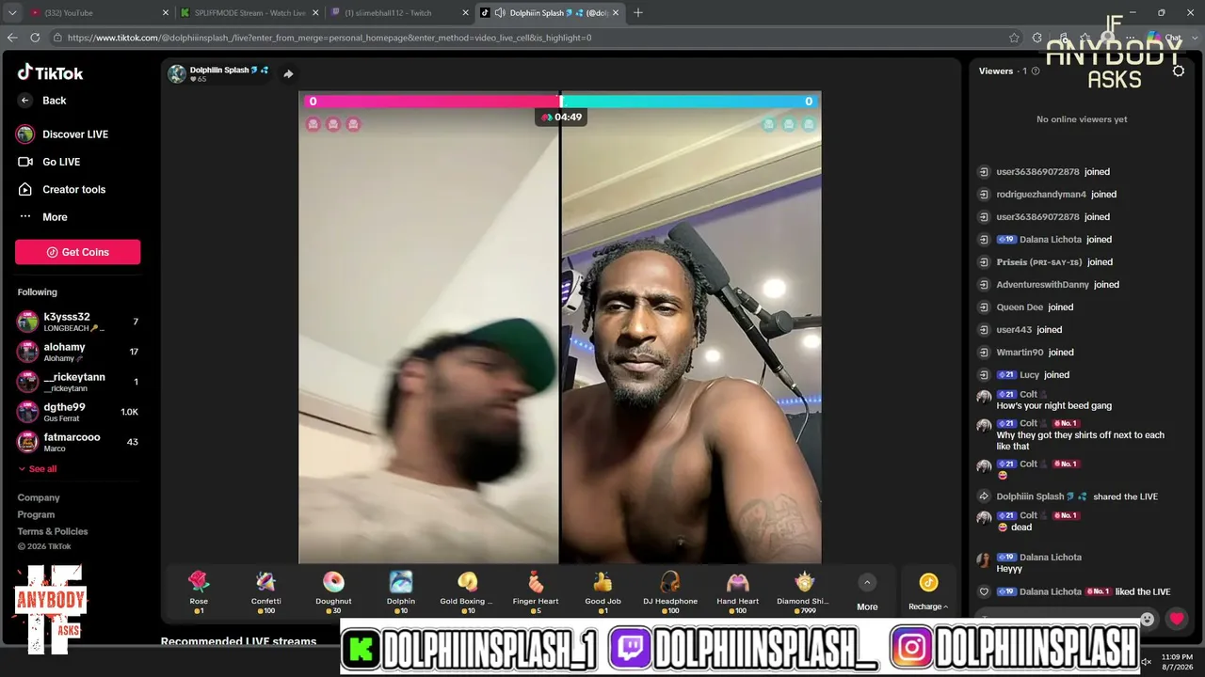Open Edge Copilot Chat button
Screen dimensions: 1205x677
[1165, 38]
